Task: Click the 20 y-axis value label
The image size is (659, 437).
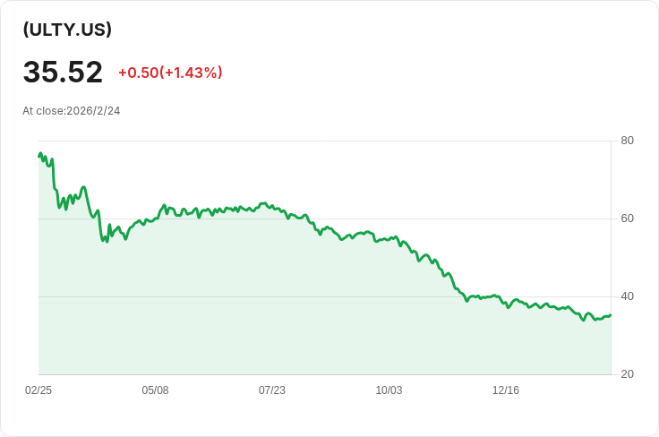Action: pyautogui.click(x=627, y=374)
